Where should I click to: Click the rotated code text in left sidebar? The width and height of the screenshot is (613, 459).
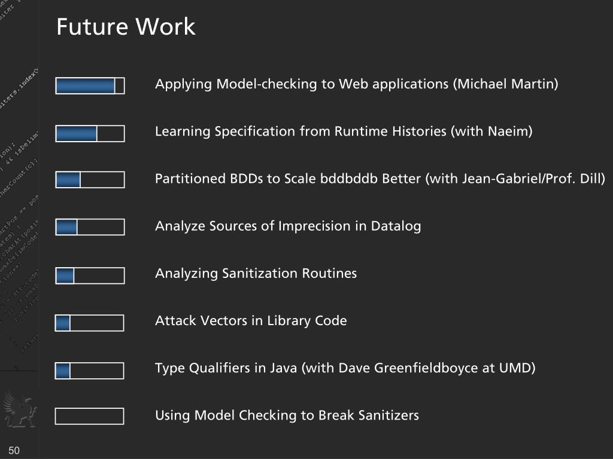tap(19, 179)
